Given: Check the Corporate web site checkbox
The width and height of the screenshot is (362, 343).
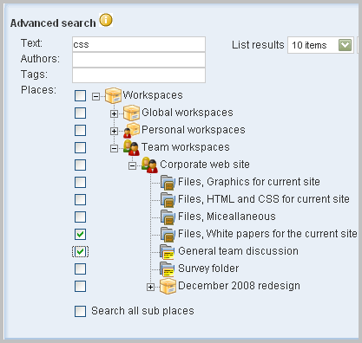Looking at the screenshot, I should click(x=80, y=165).
